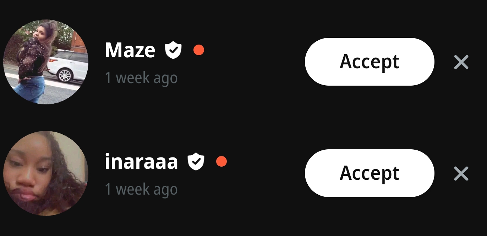487x236 pixels.
Task: Click the orange unread dot next to inaraaa
Action: [x=221, y=161]
